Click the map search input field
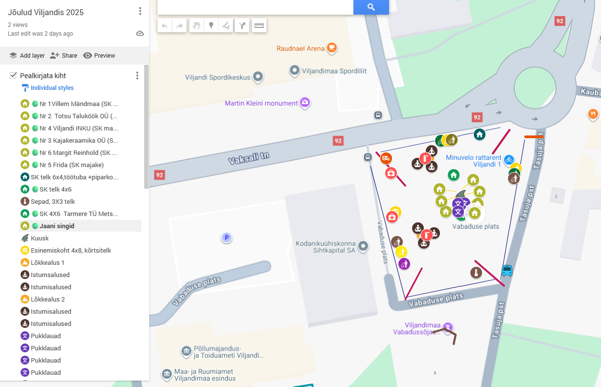The height and width of the screenshot is (387, 601). coord(254,7)
